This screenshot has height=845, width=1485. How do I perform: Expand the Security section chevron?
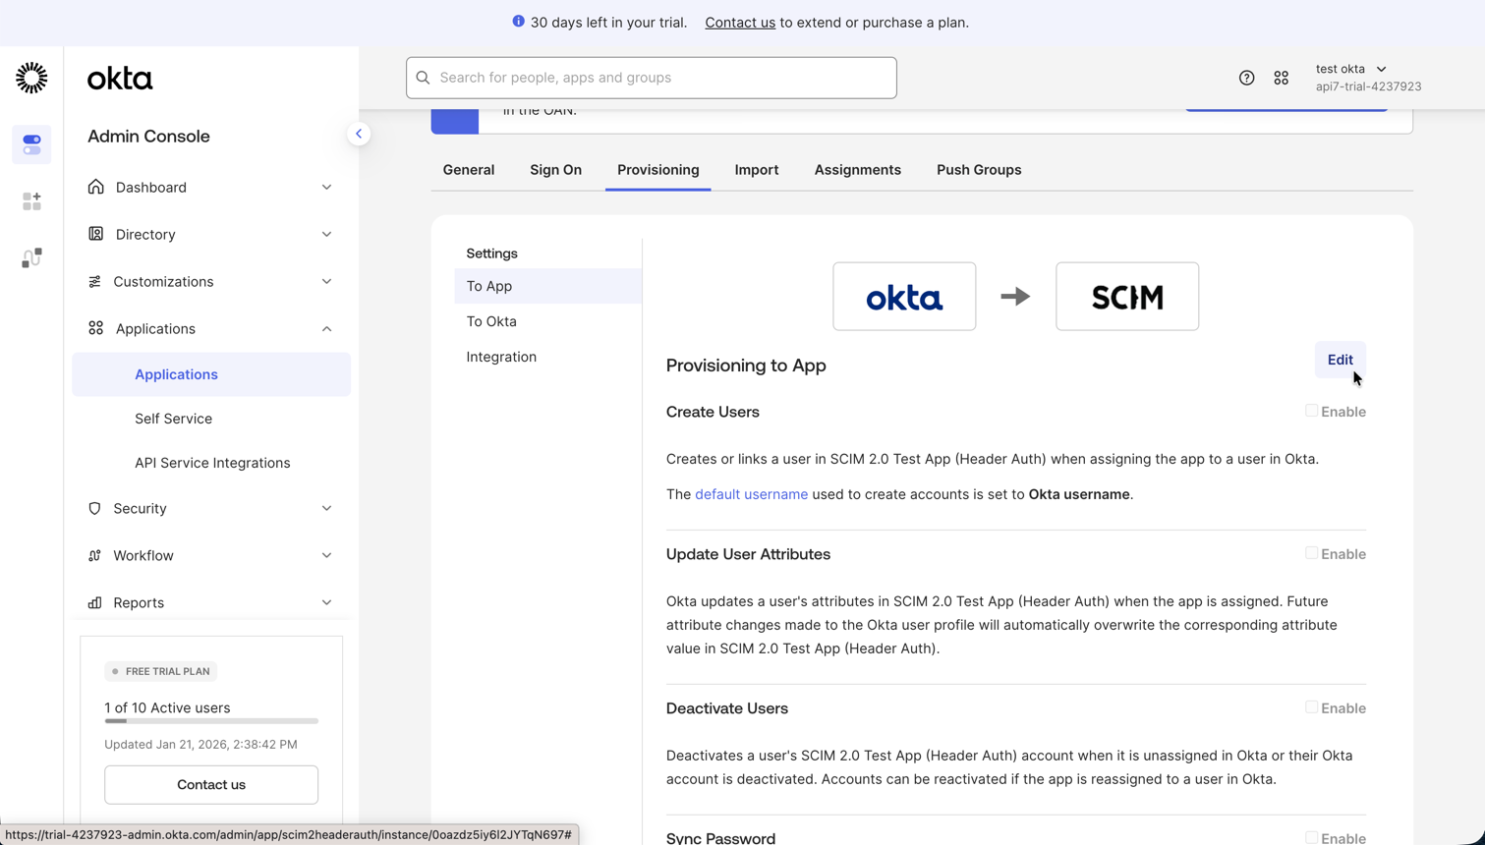pos(326,509)
